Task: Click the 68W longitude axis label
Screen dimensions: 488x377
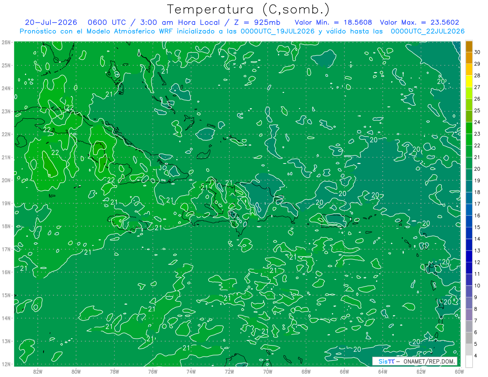Action: pyautogui.click(x=306, y=371)
